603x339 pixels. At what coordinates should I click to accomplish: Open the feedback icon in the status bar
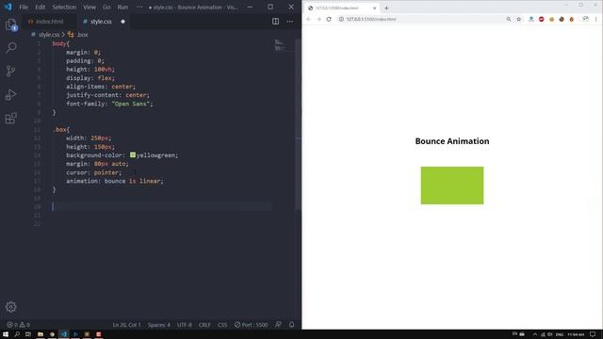pyautogui.click(x=279, y=325)
